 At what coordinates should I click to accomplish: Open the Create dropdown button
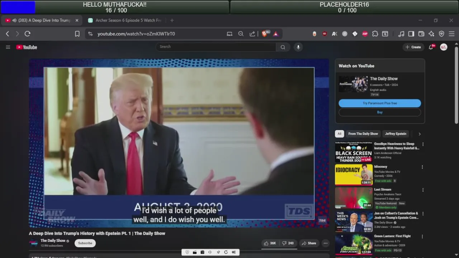[413, 47]
